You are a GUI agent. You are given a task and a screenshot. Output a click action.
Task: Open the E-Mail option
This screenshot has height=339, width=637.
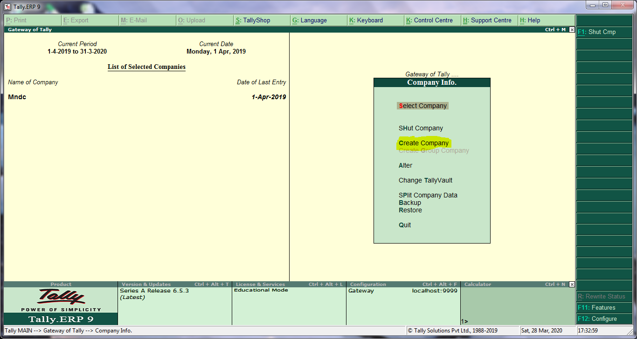coord(147,20)
